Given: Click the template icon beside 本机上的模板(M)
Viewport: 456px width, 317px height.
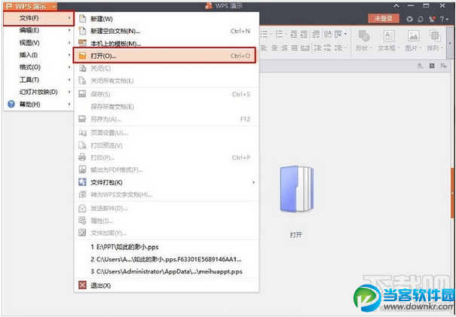Looking at the screenshot, I should [x=83, y=43].
